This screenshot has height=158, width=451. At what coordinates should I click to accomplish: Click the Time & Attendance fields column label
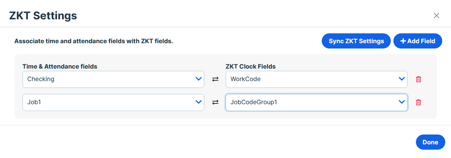click(x=60, y=66)
